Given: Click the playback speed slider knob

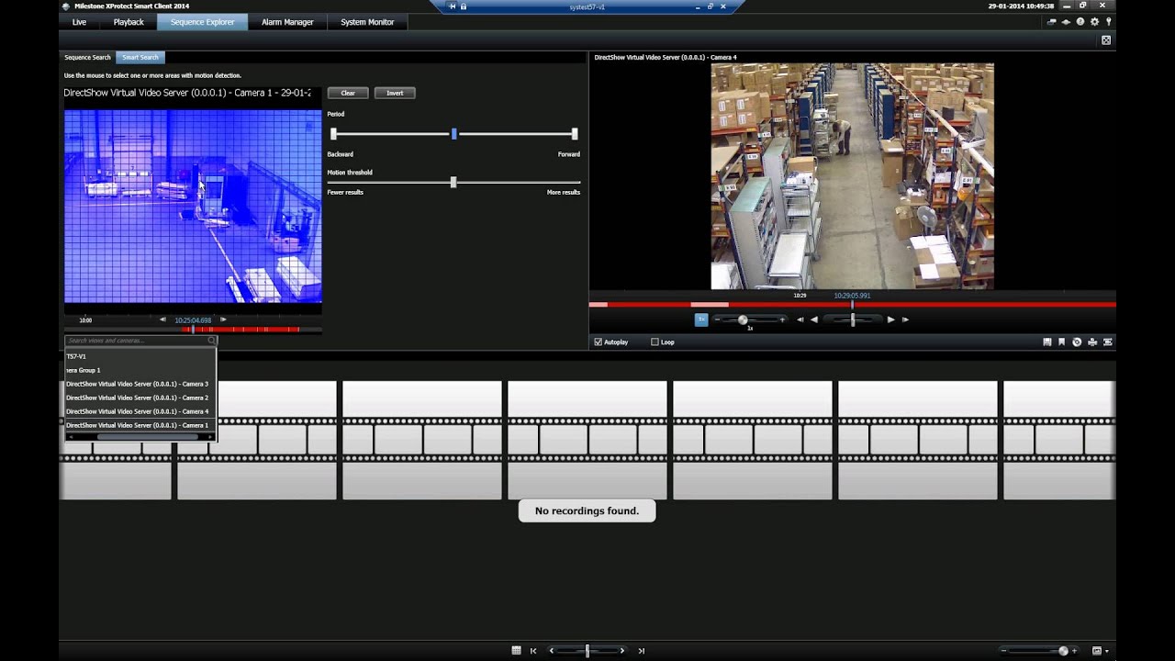Looking at the screenshot, I should coord(743,319).
